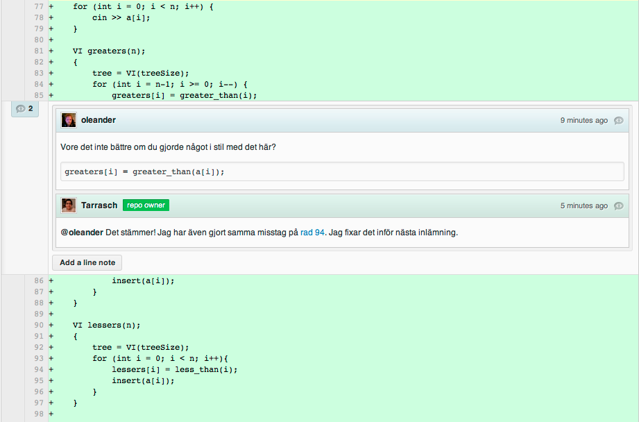Select line number 85 in gutter
This screenshot has width=639, height=422.
(39, 95)
